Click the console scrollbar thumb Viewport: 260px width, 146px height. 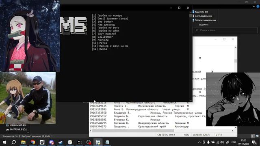click(x=191, y=16)
